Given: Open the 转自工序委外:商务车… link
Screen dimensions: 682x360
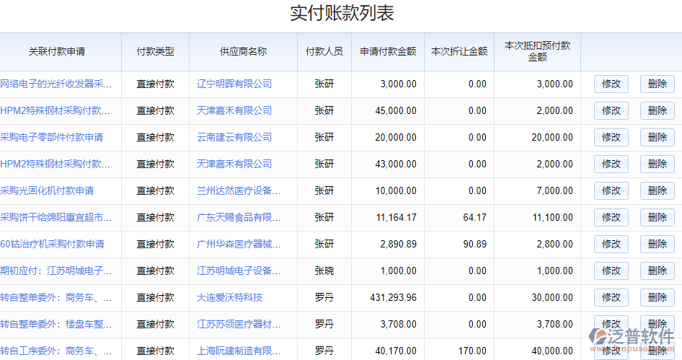Looking at the screenshot, I should click(x=56, y=351).
